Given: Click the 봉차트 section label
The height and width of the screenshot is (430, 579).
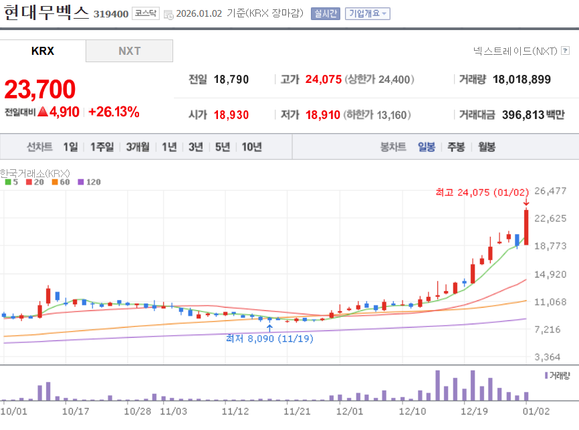Looking at the screenshot, I should click(393, 147).
